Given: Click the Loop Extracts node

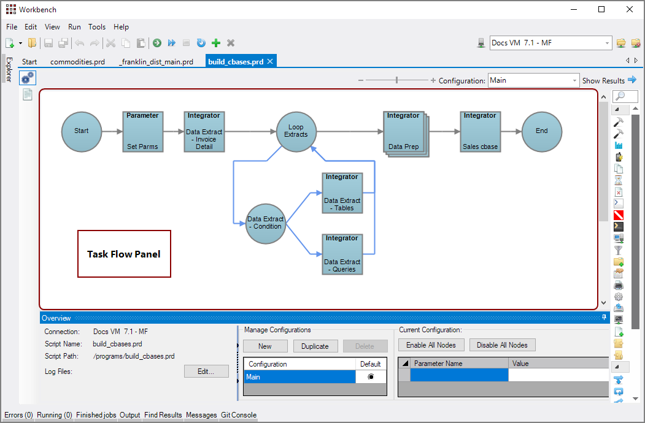Looking at the screenshot, I should (296, 131).
